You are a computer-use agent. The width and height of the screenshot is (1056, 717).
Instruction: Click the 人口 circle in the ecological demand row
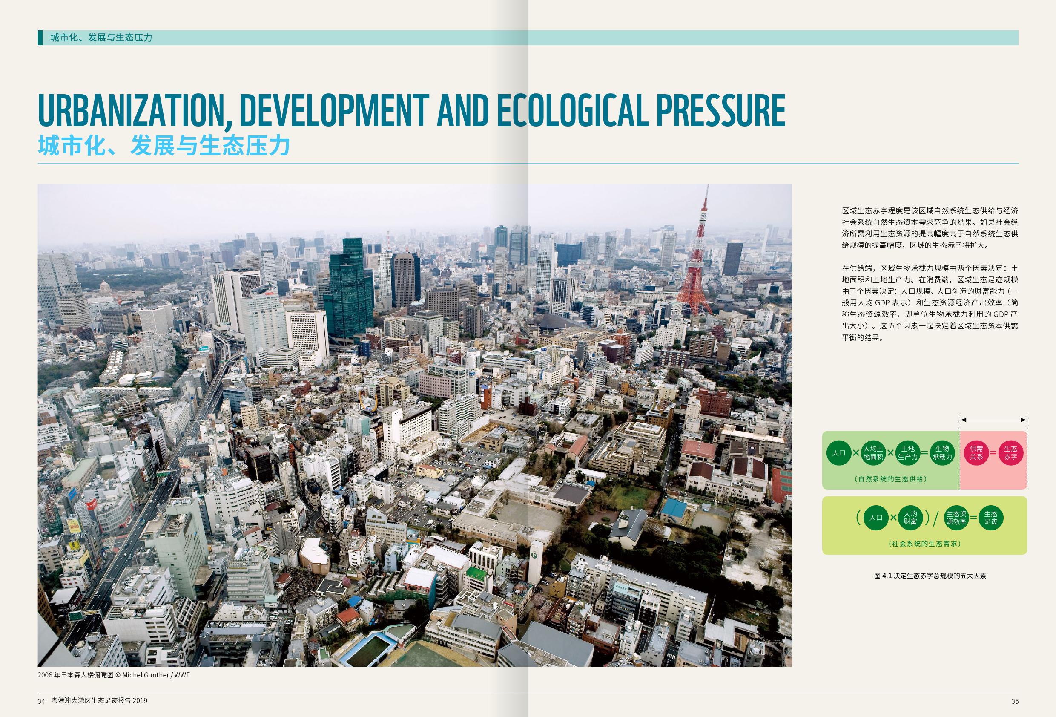(875, 518)
